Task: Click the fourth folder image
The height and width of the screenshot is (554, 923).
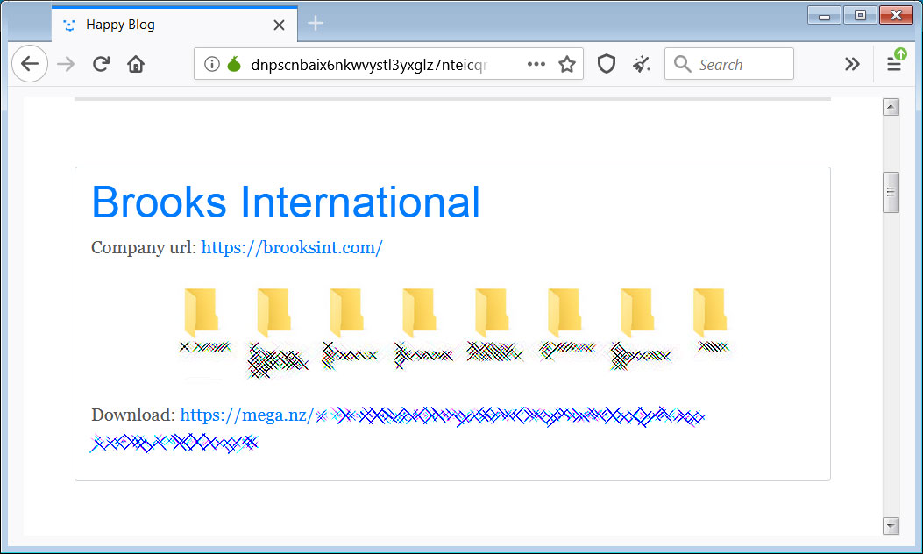Action: (x=419, y=313)
